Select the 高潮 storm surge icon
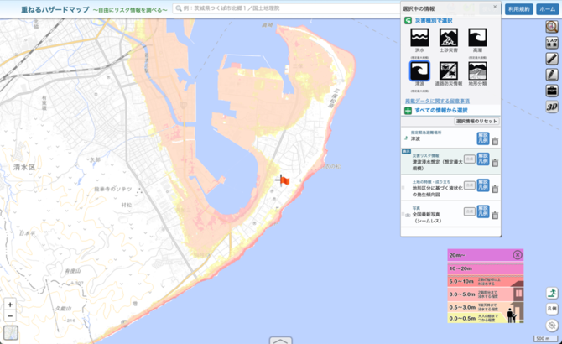562x344 pixels. tap(476, 38)
